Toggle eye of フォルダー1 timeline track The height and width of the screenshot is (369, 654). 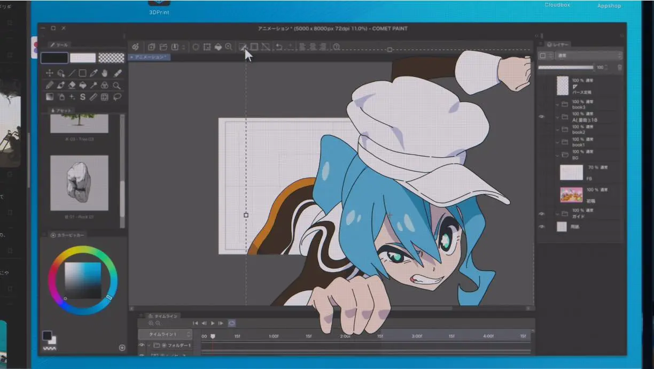(x=142, y=345)
